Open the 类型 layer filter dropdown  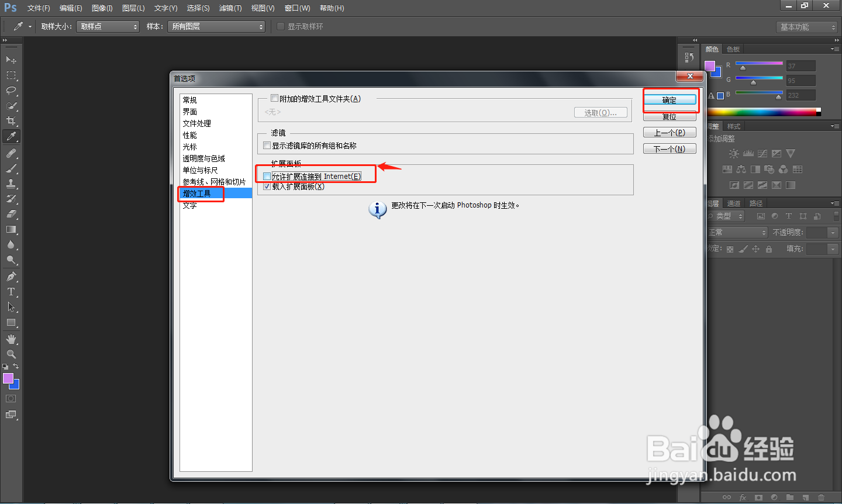click(726, 216)
